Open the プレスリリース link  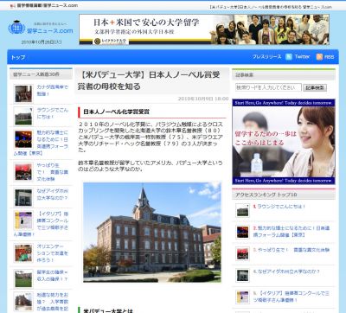click(x=266, y=57)
